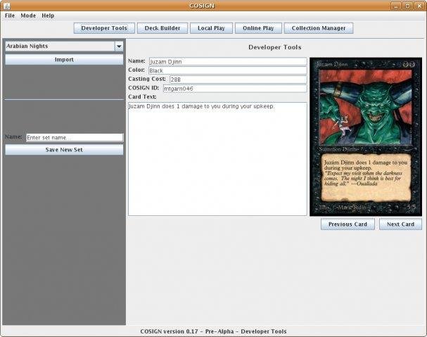The image size is (427, 337).
Task: Click the Color field containing Black
Action: [228, 70]
